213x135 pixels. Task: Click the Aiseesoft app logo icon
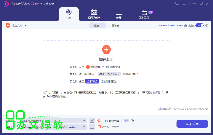coord(6,4)
